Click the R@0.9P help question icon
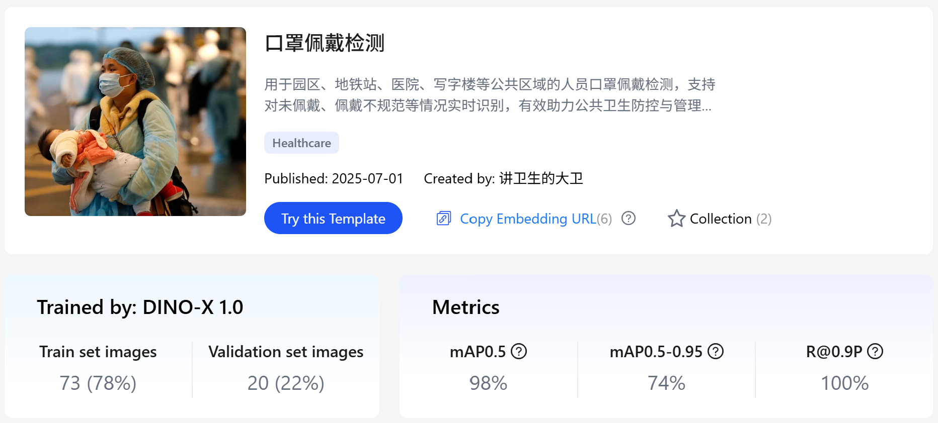Screen dimensions: 938x423 click(x=875, y=351)
